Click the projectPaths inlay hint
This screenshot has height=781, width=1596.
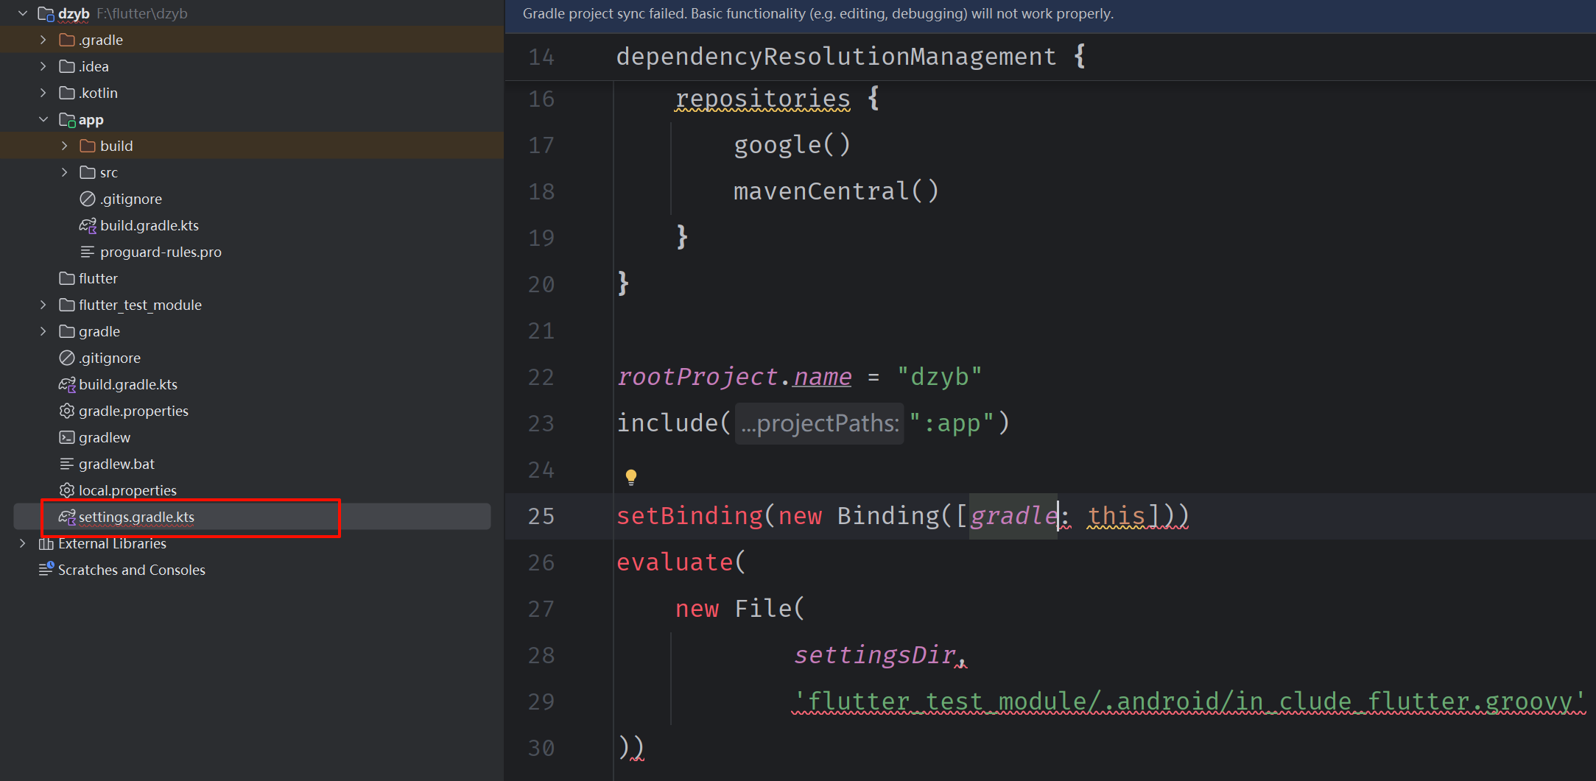tap(819, 423)
